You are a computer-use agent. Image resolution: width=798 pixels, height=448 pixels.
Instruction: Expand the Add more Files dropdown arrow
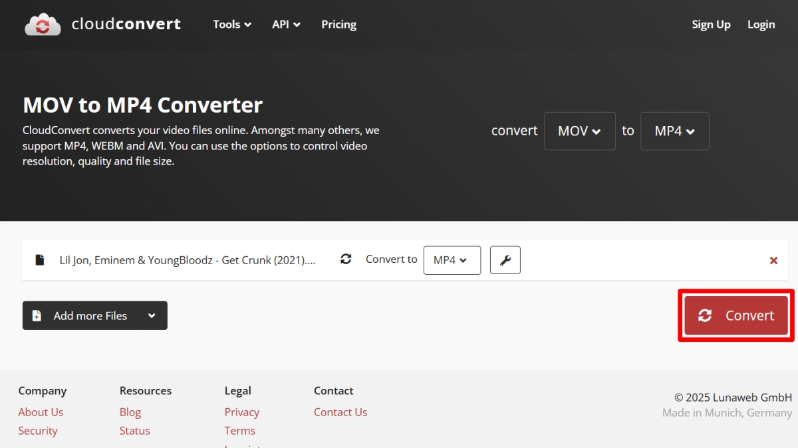(152, 316)
